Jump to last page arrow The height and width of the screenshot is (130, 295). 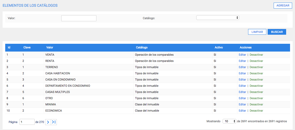click(54, 122)
